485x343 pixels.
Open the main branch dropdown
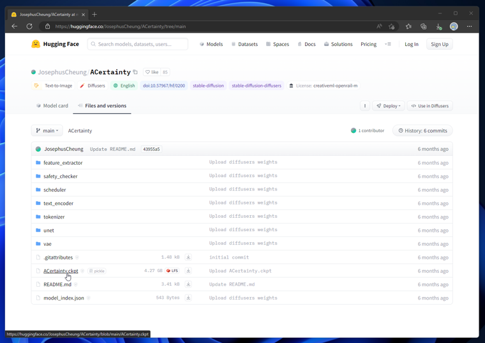(x=47, y=131)
